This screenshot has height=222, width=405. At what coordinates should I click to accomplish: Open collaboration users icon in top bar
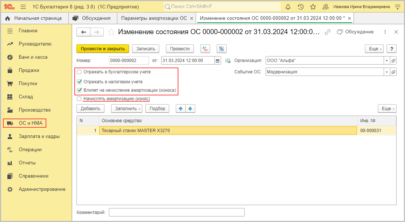pos(326,7)
